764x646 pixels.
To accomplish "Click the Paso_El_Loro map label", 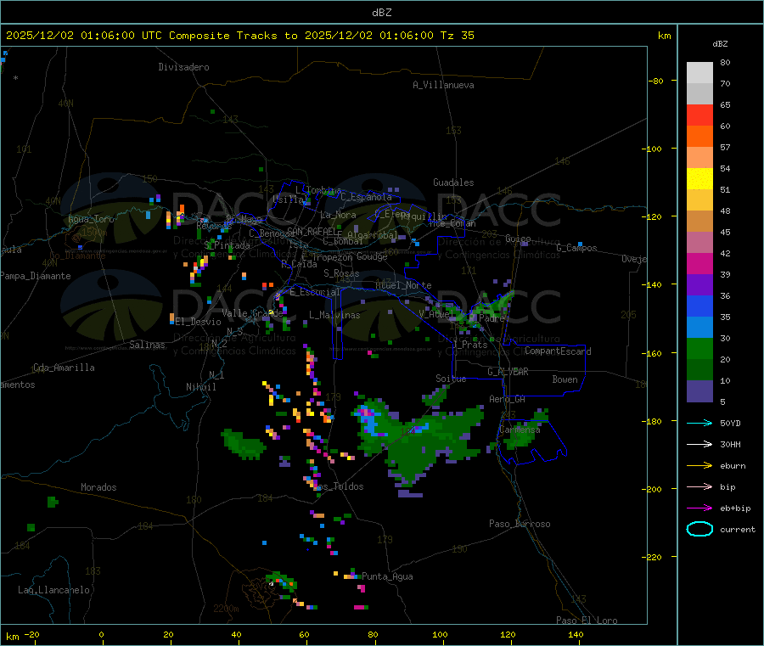I will click(587, 621).
